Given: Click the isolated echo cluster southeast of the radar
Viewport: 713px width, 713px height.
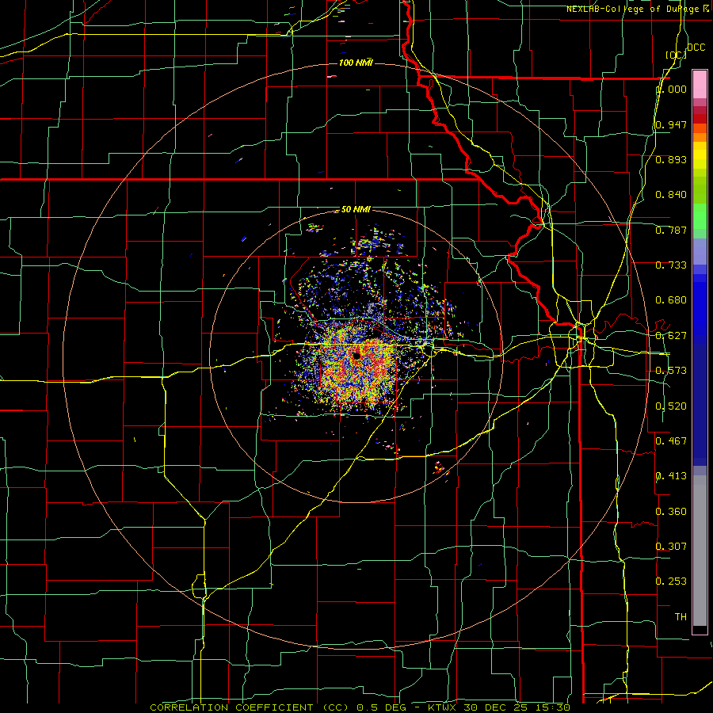Looking at the screenshot, I should pyautogui.click(x=439, y=467).
